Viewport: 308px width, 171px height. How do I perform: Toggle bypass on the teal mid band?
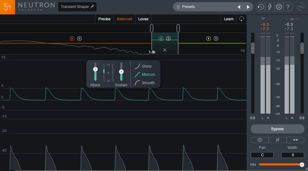pos(161,39)
